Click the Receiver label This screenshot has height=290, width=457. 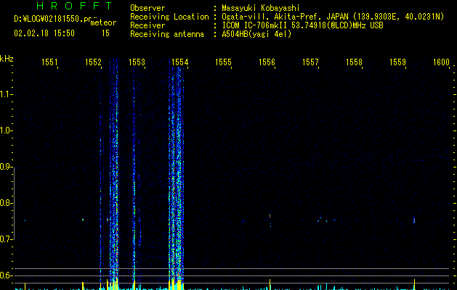[147, 25]
